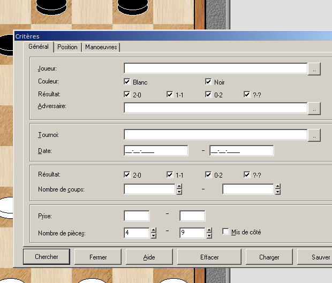
Task: Open browse button next to Adversaire field
Action: (314, 109)
